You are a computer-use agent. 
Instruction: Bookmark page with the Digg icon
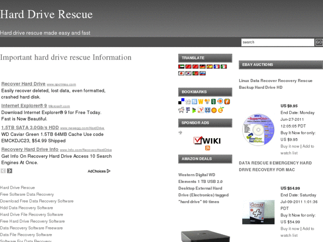point(188,102)
